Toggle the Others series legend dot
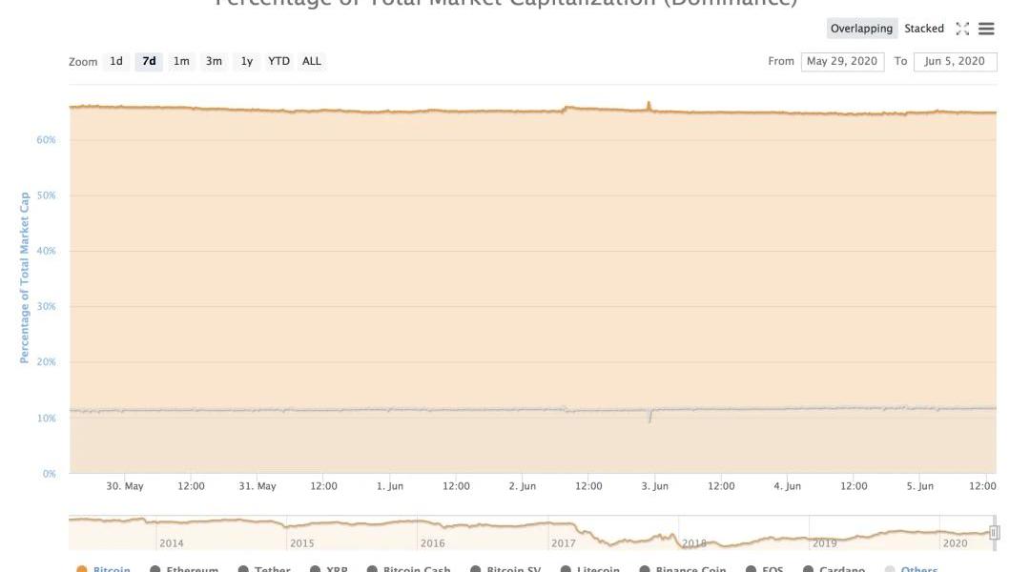 click(891, 569)
